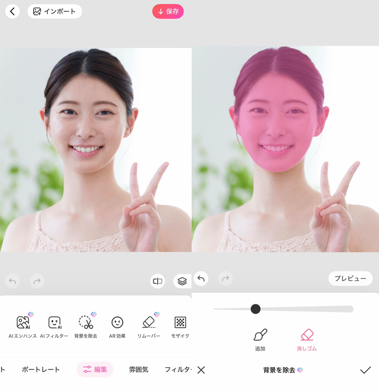This screenshot has width=379, height=392.
Task: Cancel background removal with X
Action: pos(201,370)
